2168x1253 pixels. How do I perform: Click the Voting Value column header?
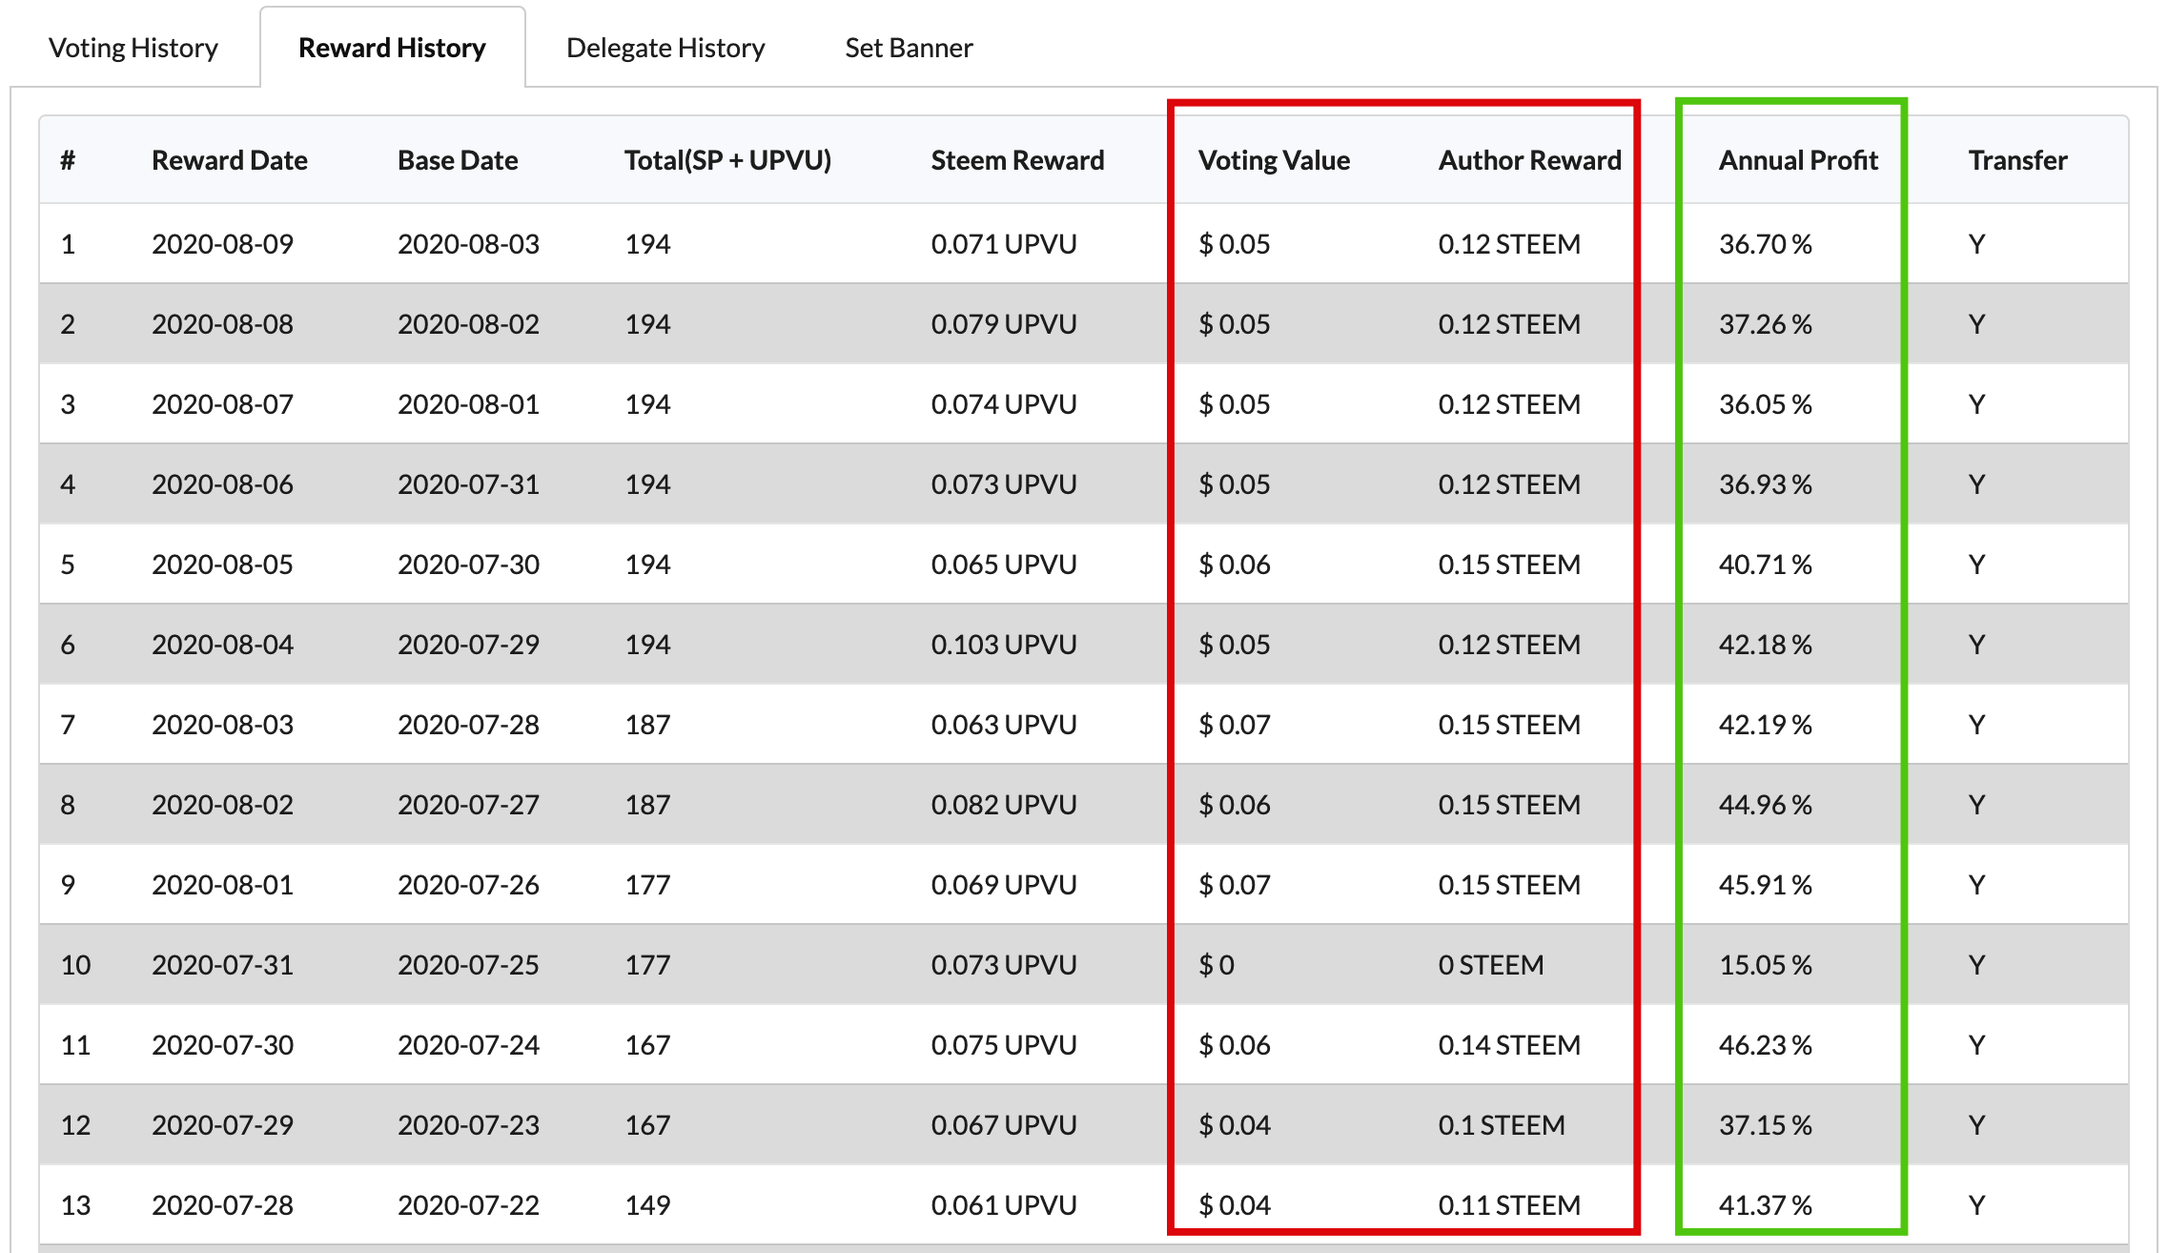1274,160
